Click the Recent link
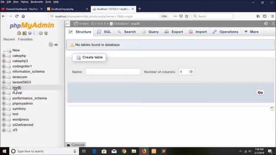 pyautogui.click(x=9, y=39)
